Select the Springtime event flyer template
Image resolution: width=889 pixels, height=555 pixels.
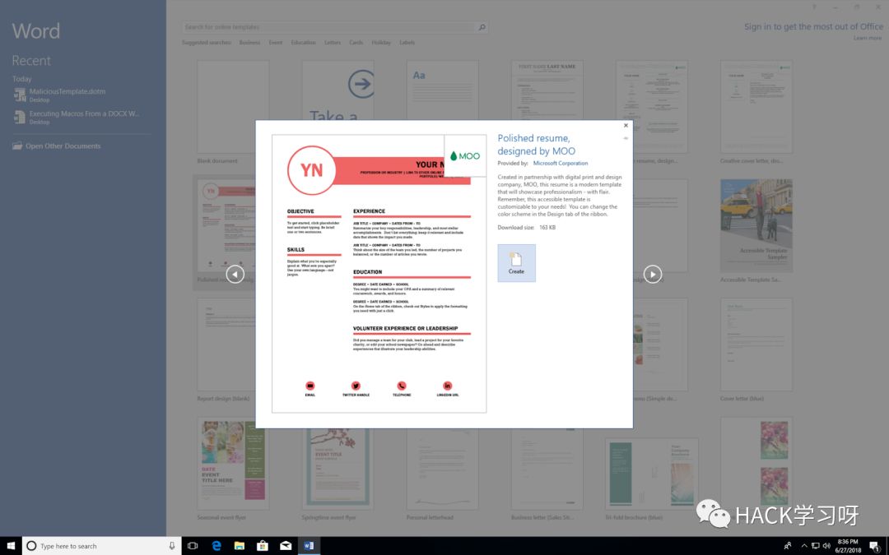[338, 469]
